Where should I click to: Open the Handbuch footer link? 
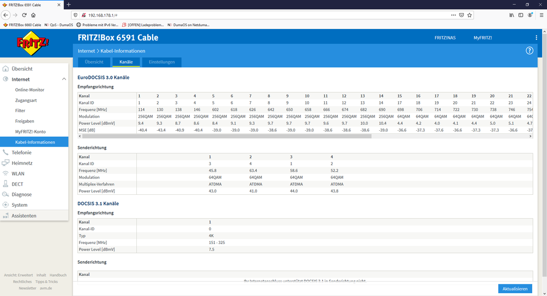(58, 275)
